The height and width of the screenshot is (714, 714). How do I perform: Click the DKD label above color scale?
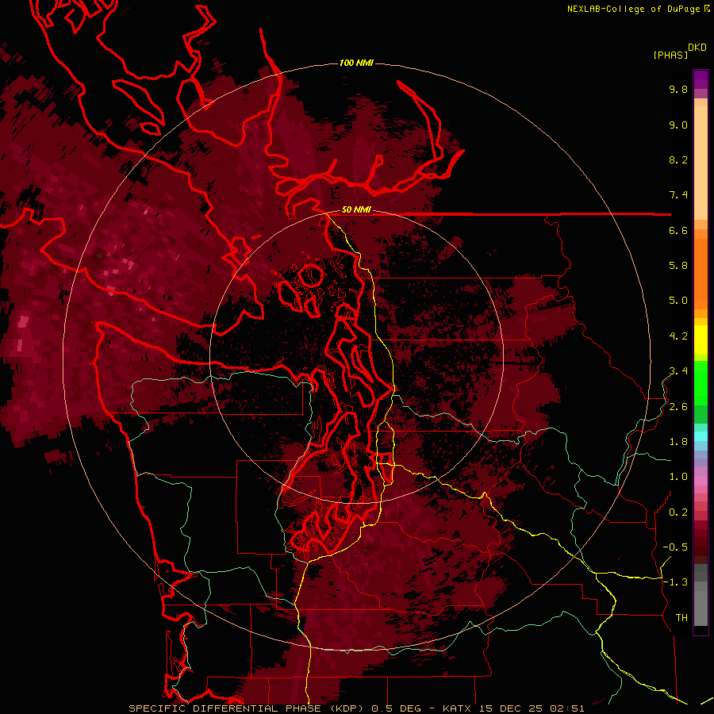697,48
